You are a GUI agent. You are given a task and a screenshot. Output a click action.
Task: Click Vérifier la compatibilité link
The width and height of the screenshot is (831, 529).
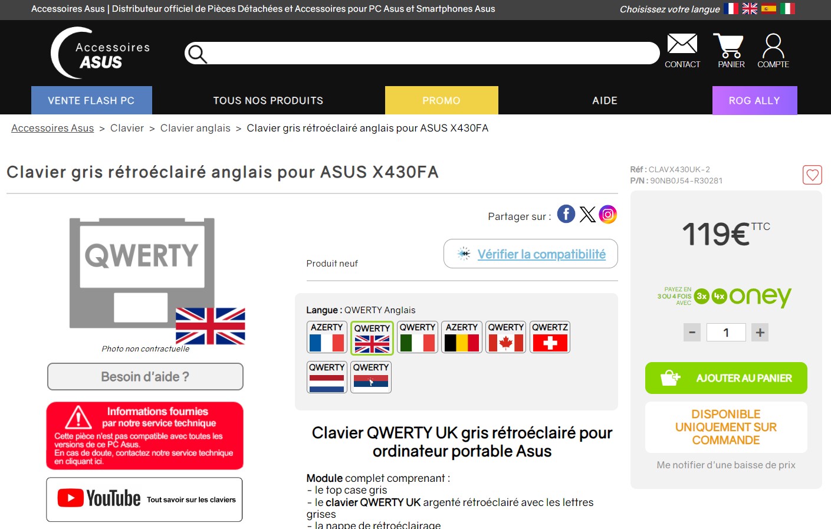tap(541, 254)
